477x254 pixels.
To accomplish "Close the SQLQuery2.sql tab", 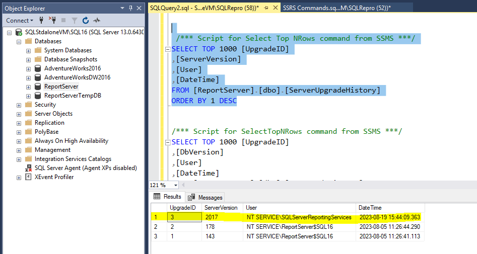I will (x=276, y=8).
